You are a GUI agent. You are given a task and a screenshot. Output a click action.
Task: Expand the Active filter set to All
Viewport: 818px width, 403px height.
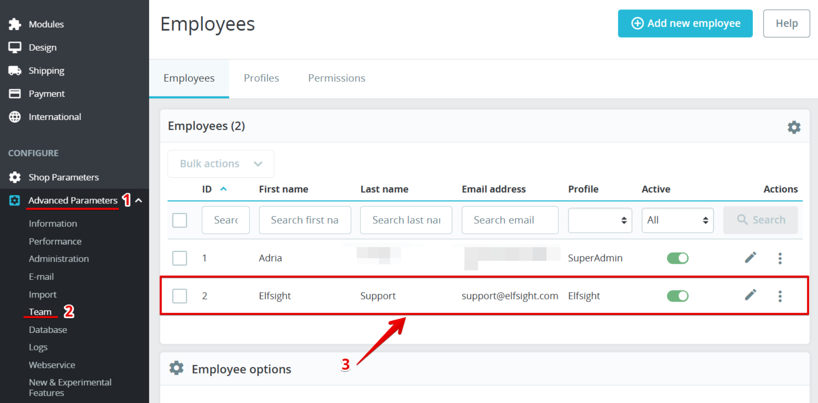pyautogui.click(x=677, y=220)
